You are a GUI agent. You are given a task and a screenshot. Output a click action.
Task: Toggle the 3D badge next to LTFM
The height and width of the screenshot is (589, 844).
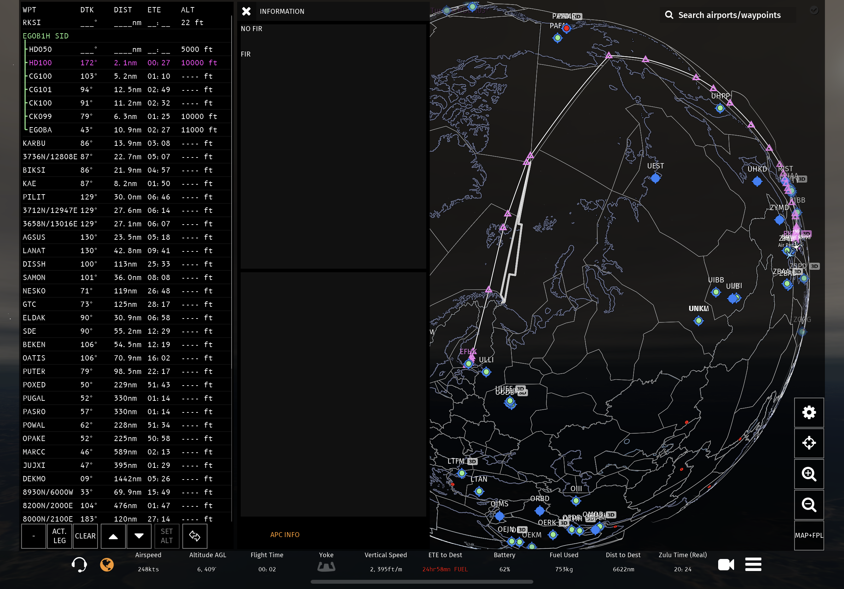472,462
